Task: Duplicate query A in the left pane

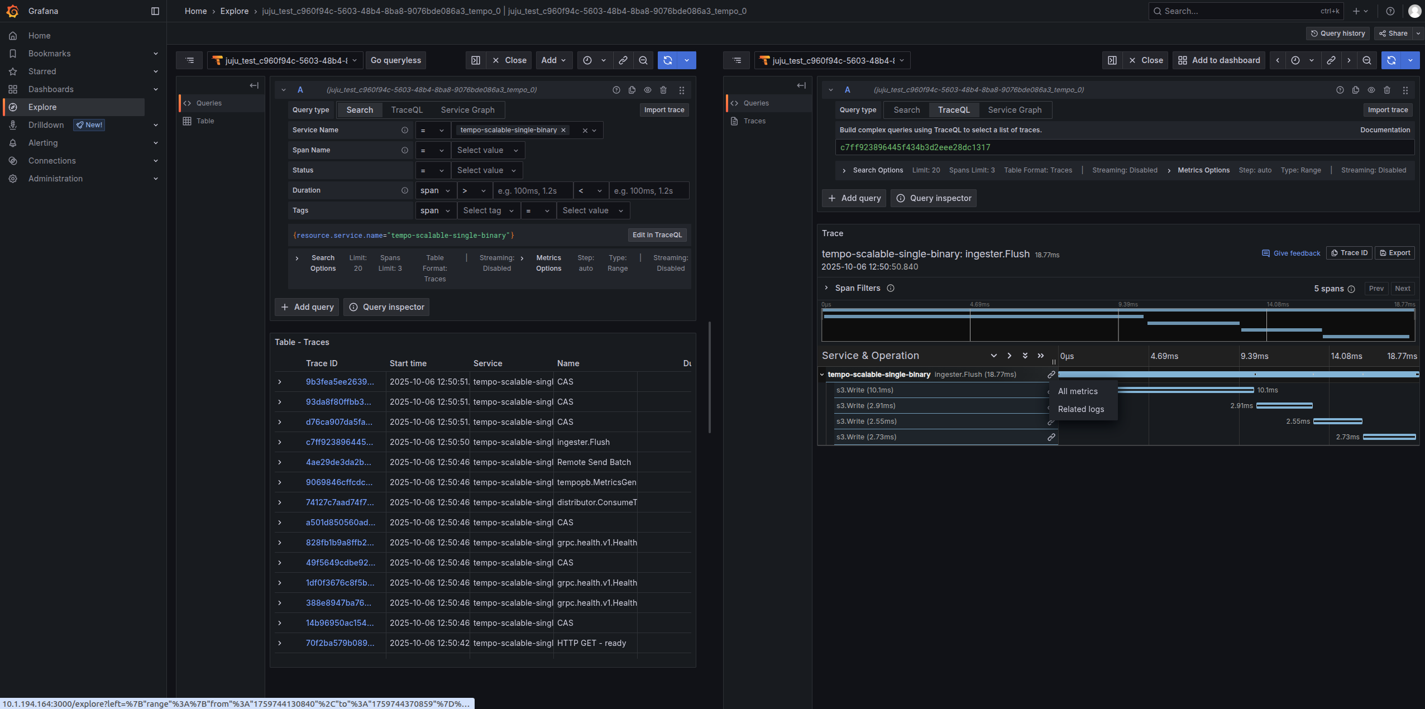Action: pyautogui.click(x=632, y=90)
